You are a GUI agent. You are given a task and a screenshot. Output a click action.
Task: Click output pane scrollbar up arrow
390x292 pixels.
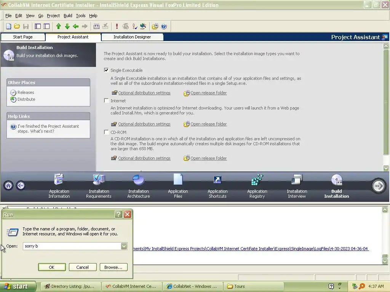coord(385,209)
